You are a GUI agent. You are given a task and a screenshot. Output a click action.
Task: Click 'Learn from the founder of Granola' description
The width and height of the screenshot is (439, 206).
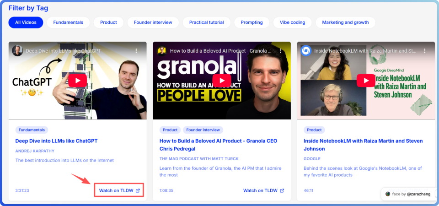[220, 172]
